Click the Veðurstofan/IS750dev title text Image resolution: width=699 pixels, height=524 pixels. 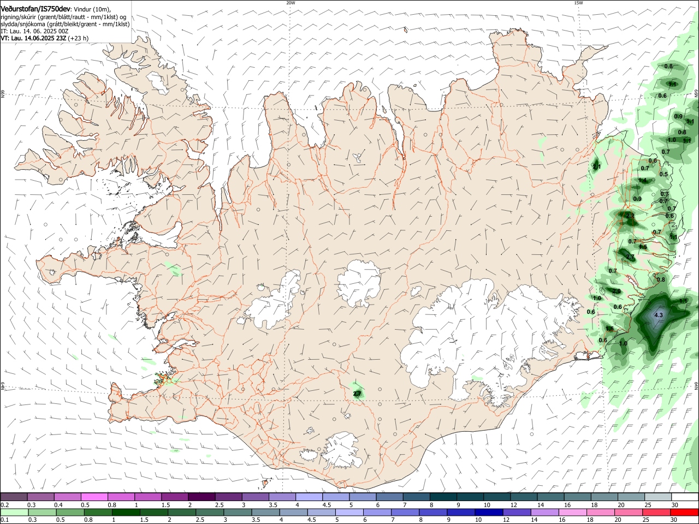click(35, 9)
